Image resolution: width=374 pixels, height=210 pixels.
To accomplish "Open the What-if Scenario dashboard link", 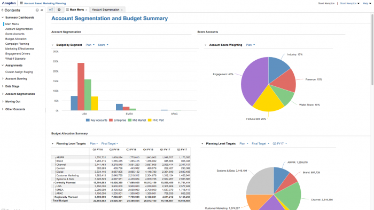I will (15, 59).
